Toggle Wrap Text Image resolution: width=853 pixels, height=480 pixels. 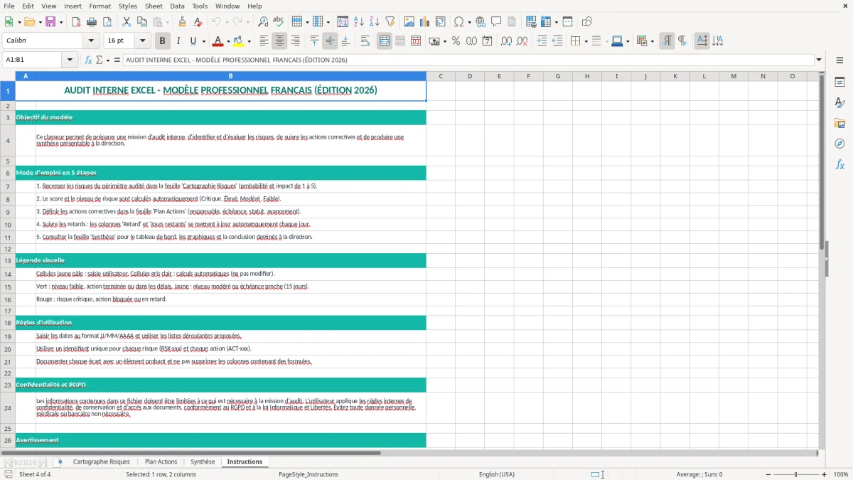[365, 41]
